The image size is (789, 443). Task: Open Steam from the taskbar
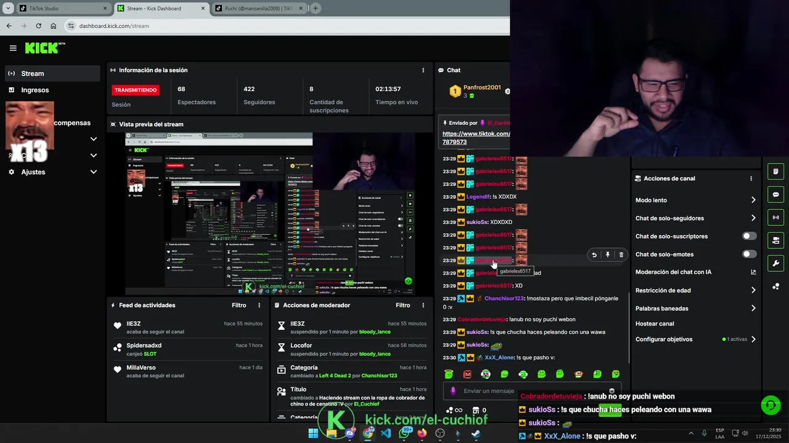click(x=476, y=433)
